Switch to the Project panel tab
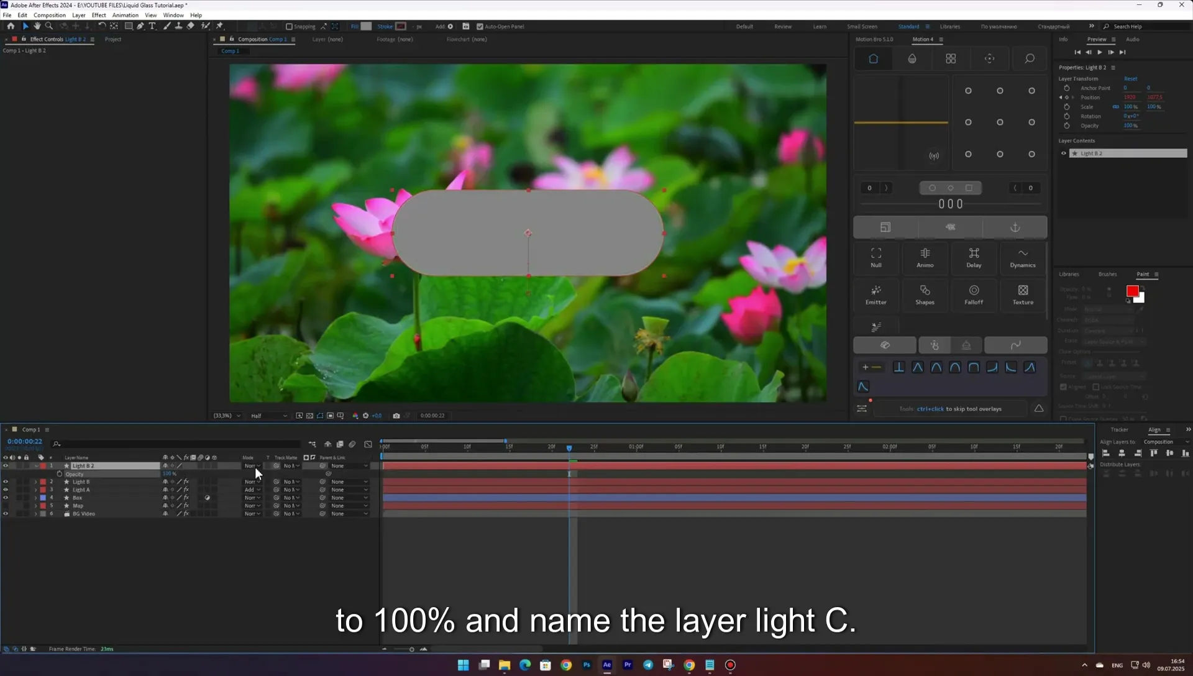 [113, 39]
